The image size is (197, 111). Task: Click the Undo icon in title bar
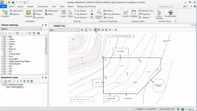[17, 2]
